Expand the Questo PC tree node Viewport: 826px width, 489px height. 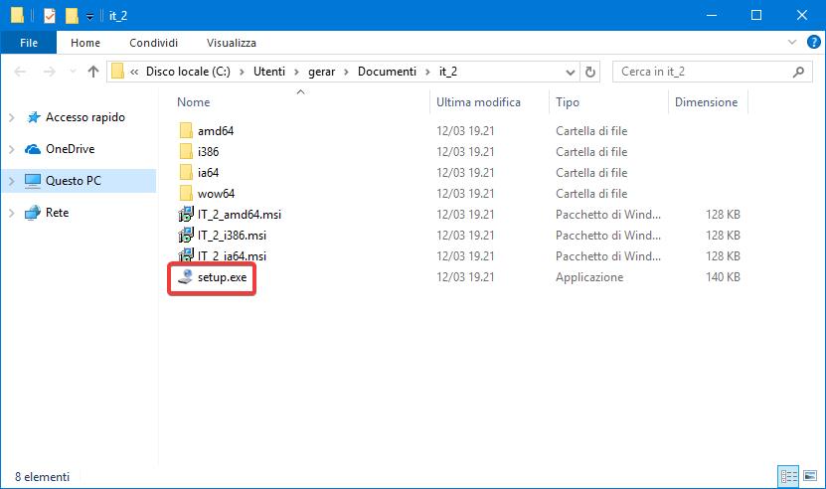pyautogui.click(x=12, y=181)
